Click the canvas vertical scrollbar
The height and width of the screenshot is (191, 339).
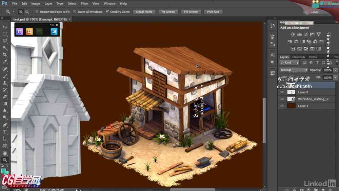[264, 120]
